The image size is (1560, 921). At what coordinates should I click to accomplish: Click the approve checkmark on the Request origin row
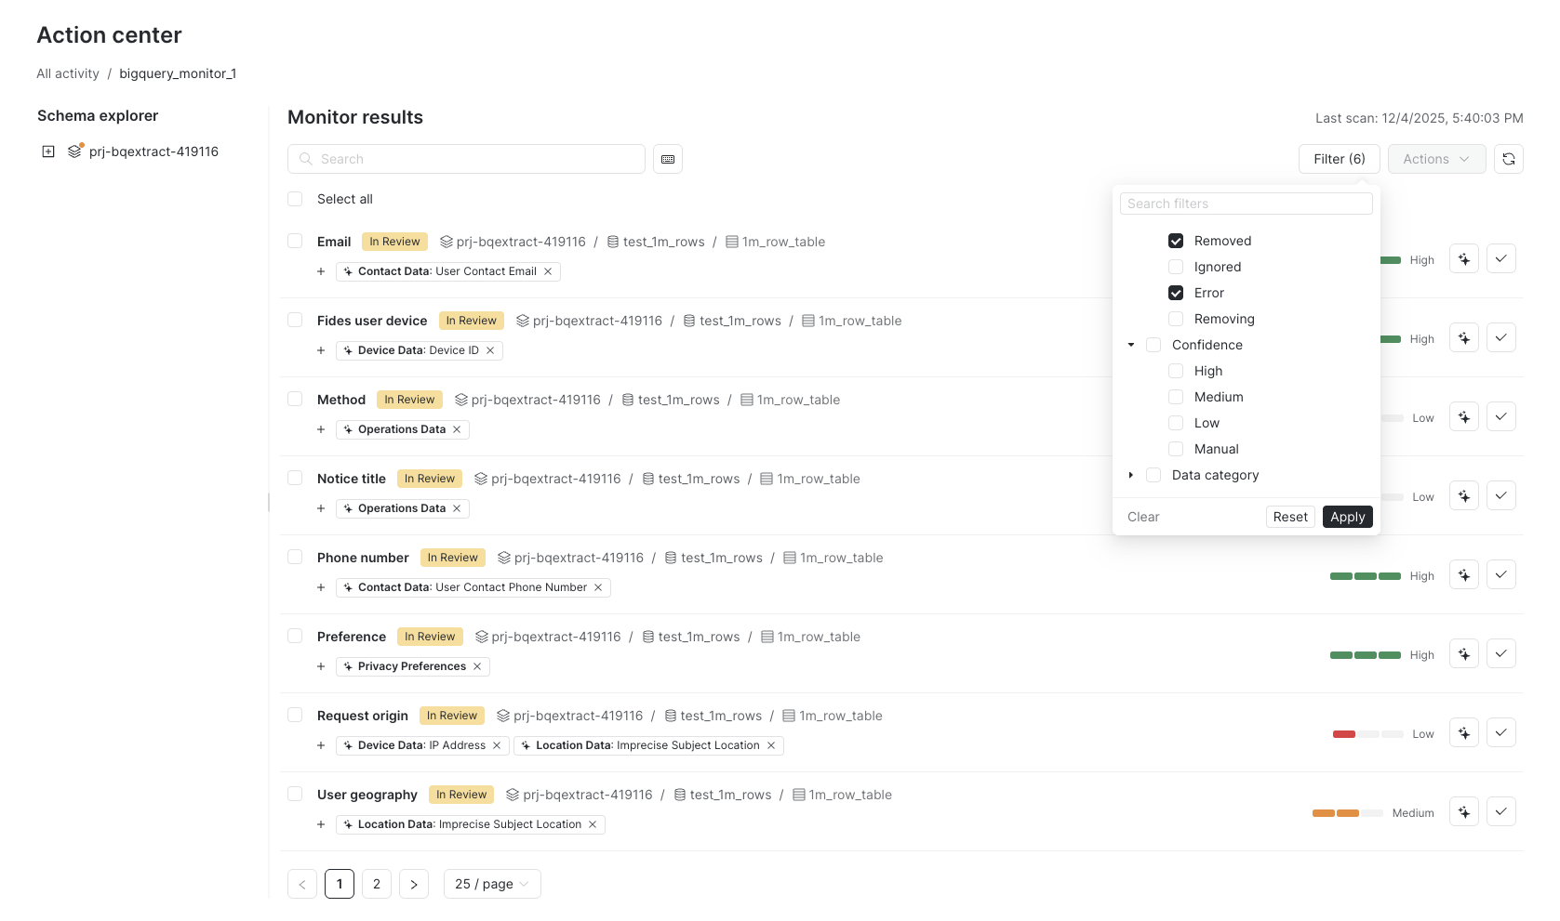tap(1500, 732)
